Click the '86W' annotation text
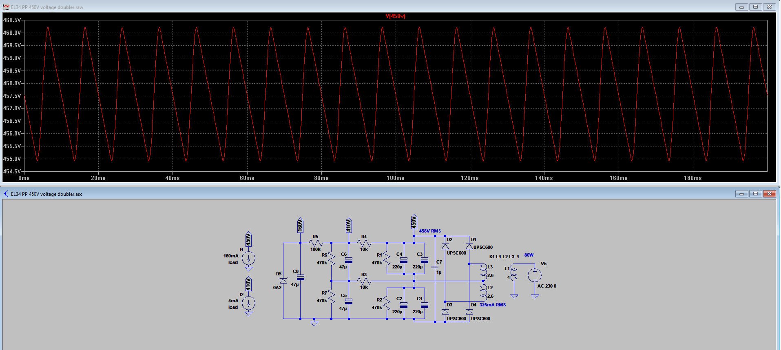 tap(529, 255)
